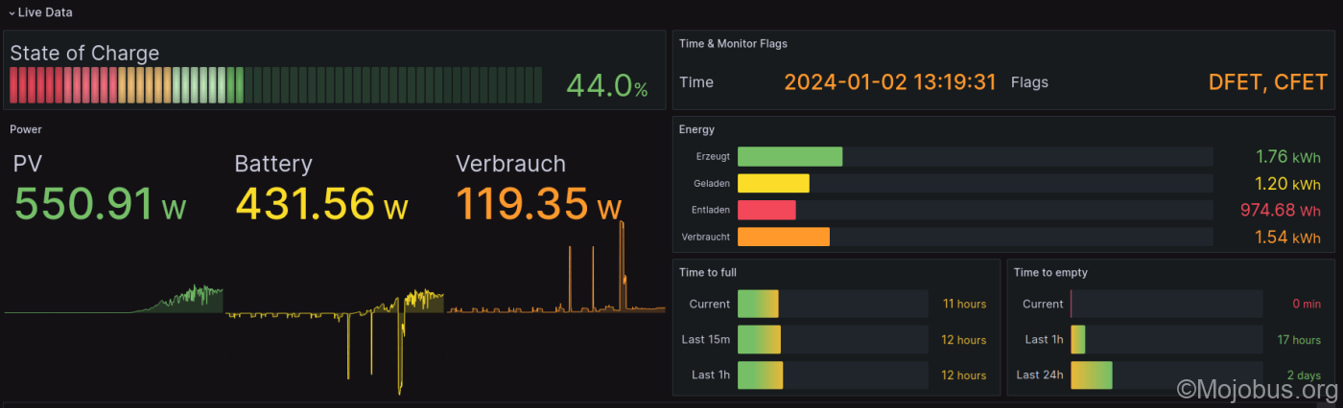The image size is (1343, 408).
Task: Click the Time to full Current bar
Action: (x=758, y=304)
